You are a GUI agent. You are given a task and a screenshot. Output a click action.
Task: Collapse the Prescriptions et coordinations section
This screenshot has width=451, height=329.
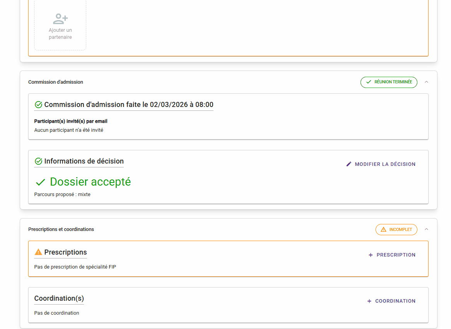[x=426, y=229]
